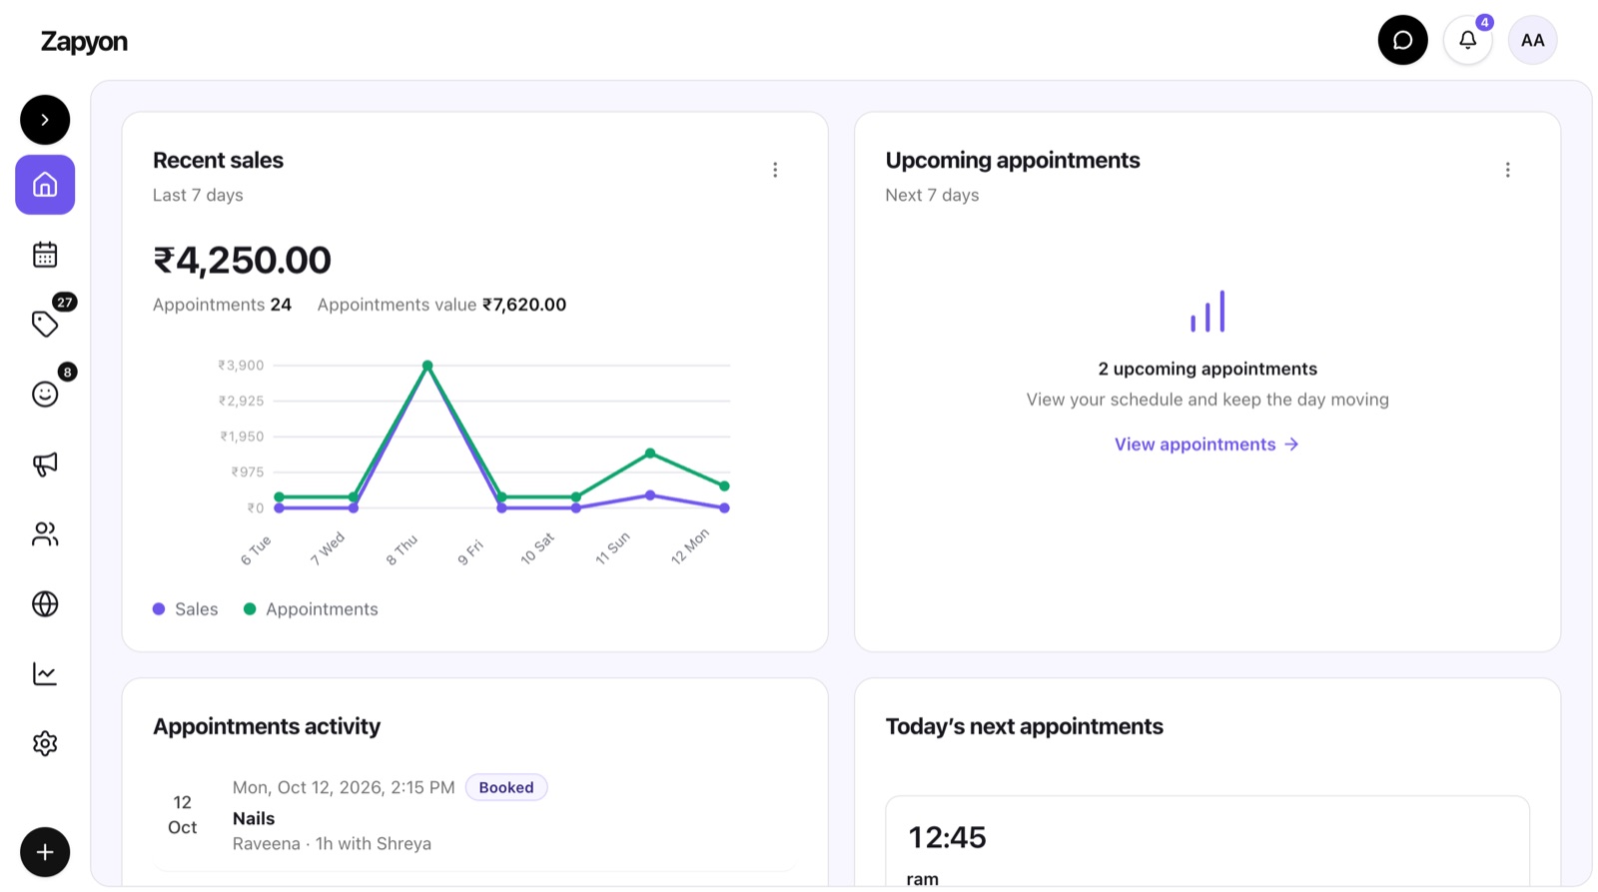Screen dimensions: 1598x892
Task: Open the Marketing megaphone icon
Action: point(45,463)
